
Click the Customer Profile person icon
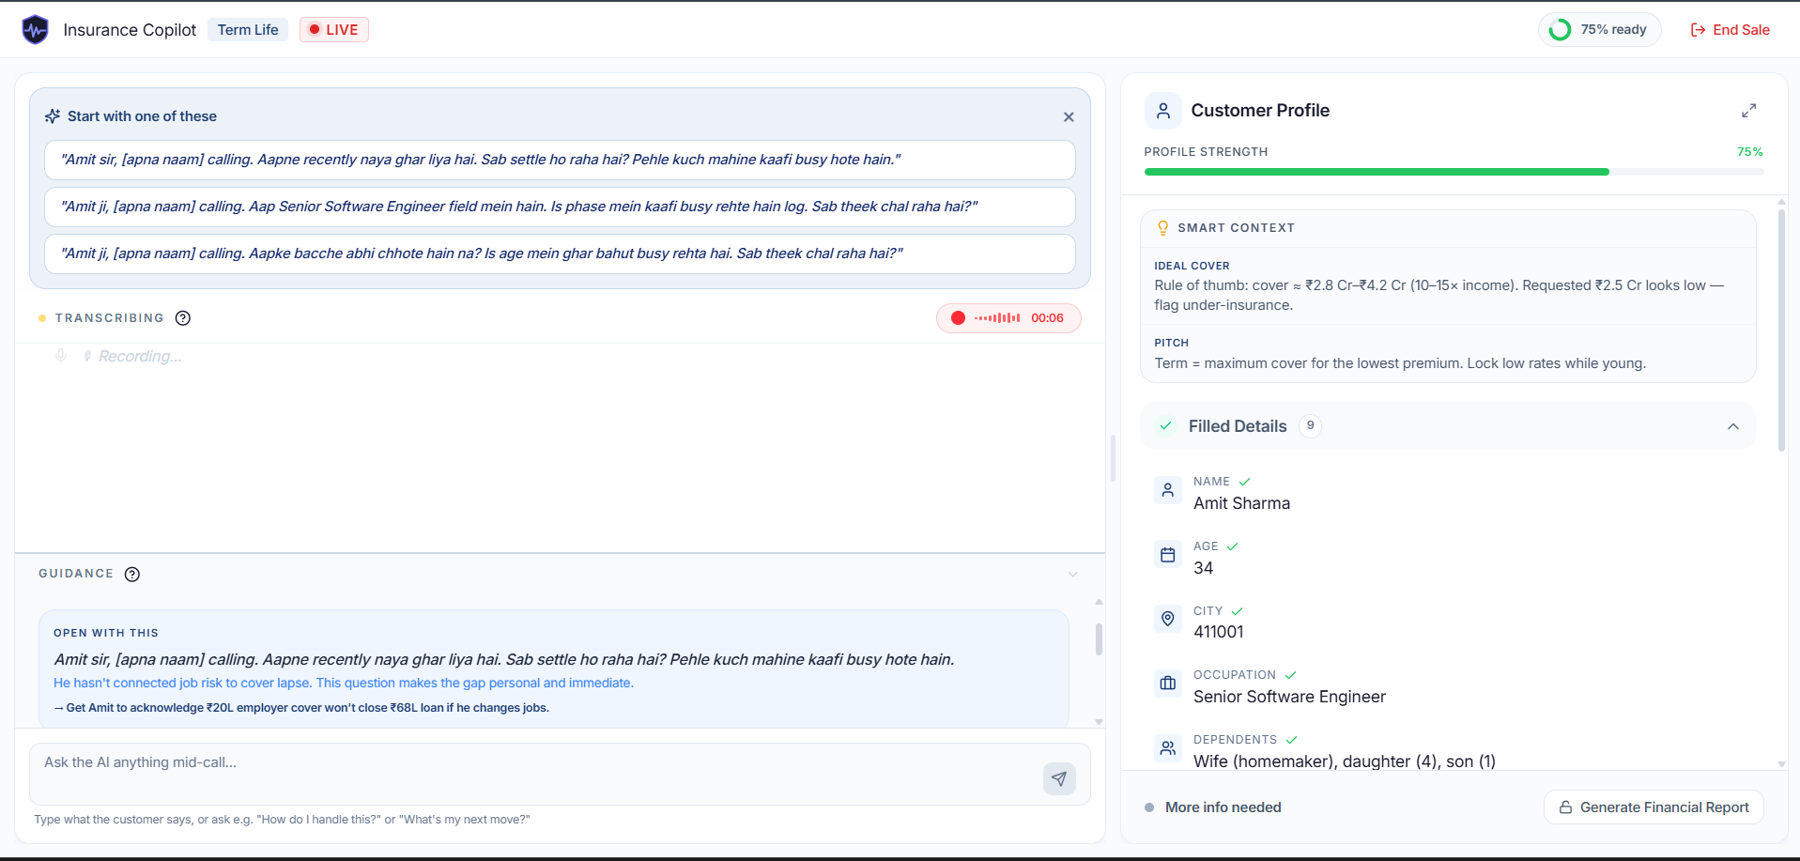coord(1163,111)
